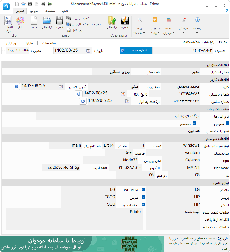Viewport: 230px width, 252px height.
Task: Click reset button beside آخرین تعمیر date
Action: click(x=16, y=86)
